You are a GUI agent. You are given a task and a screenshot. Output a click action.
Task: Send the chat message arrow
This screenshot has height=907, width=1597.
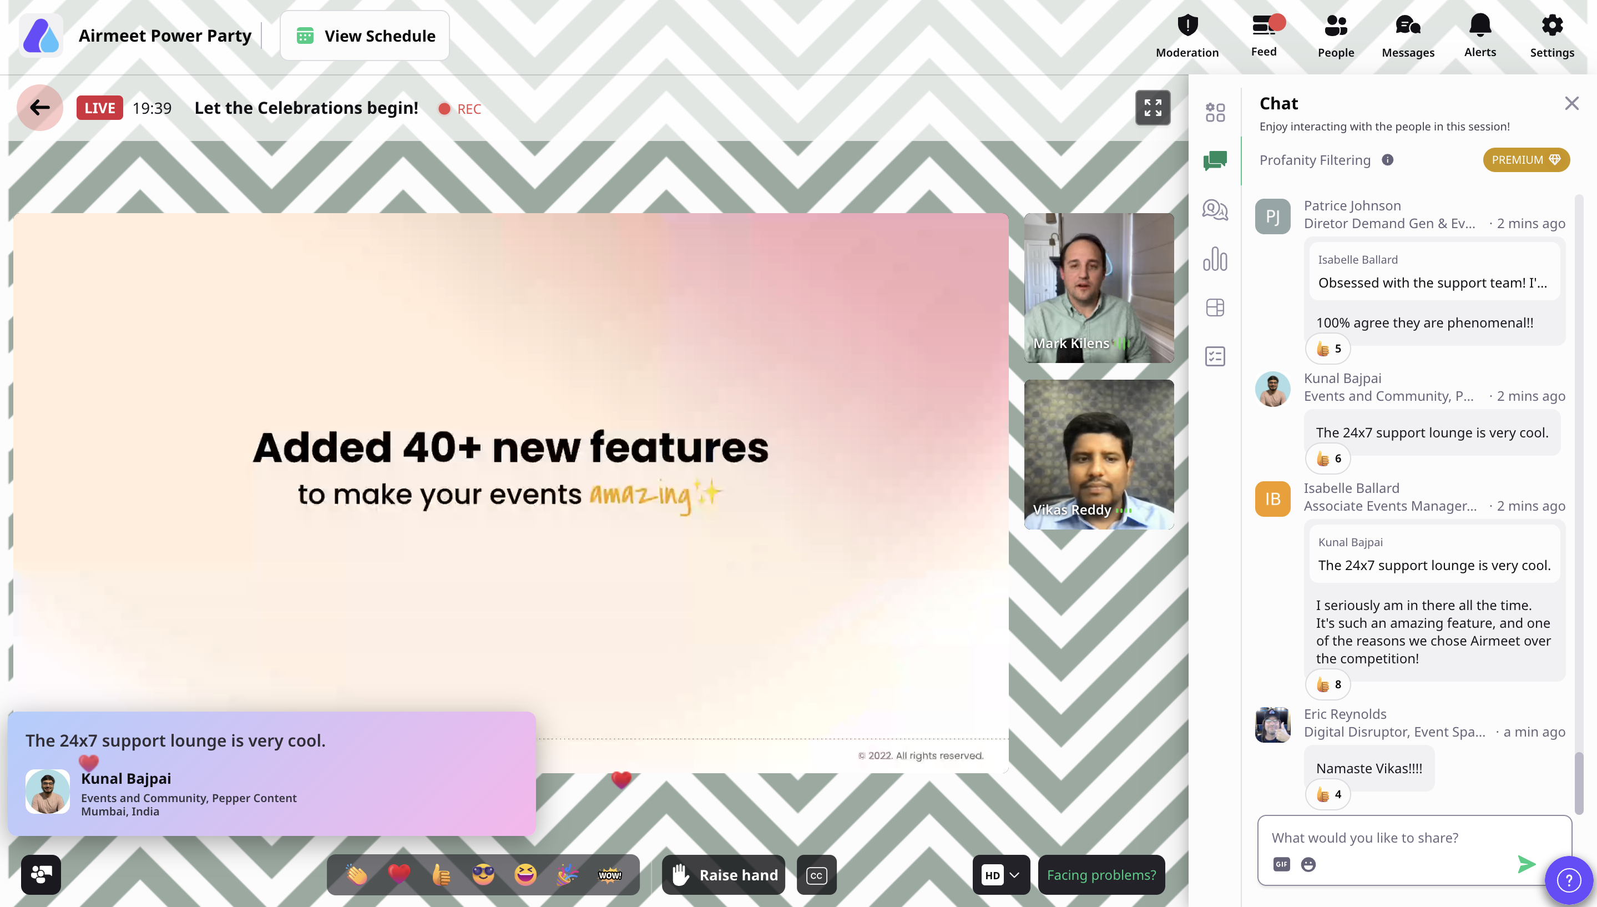coord(1526,864)
